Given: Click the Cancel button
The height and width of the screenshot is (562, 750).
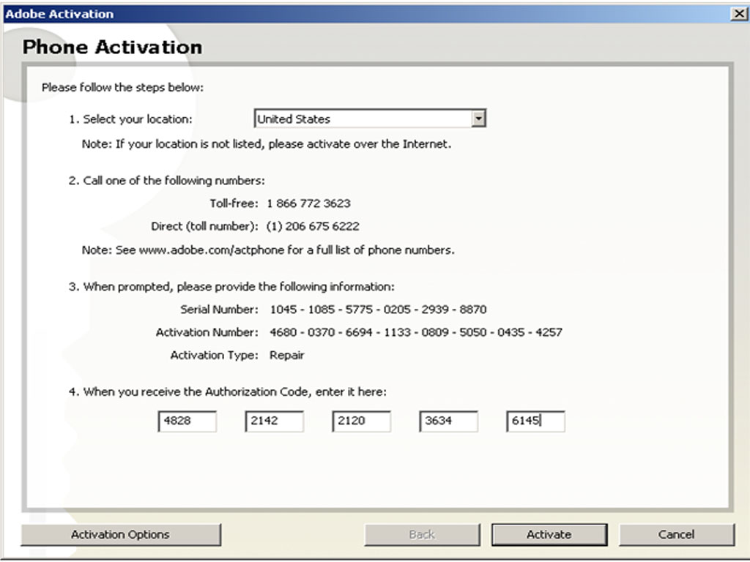Looking at the screenshot, I should point(676,534).
